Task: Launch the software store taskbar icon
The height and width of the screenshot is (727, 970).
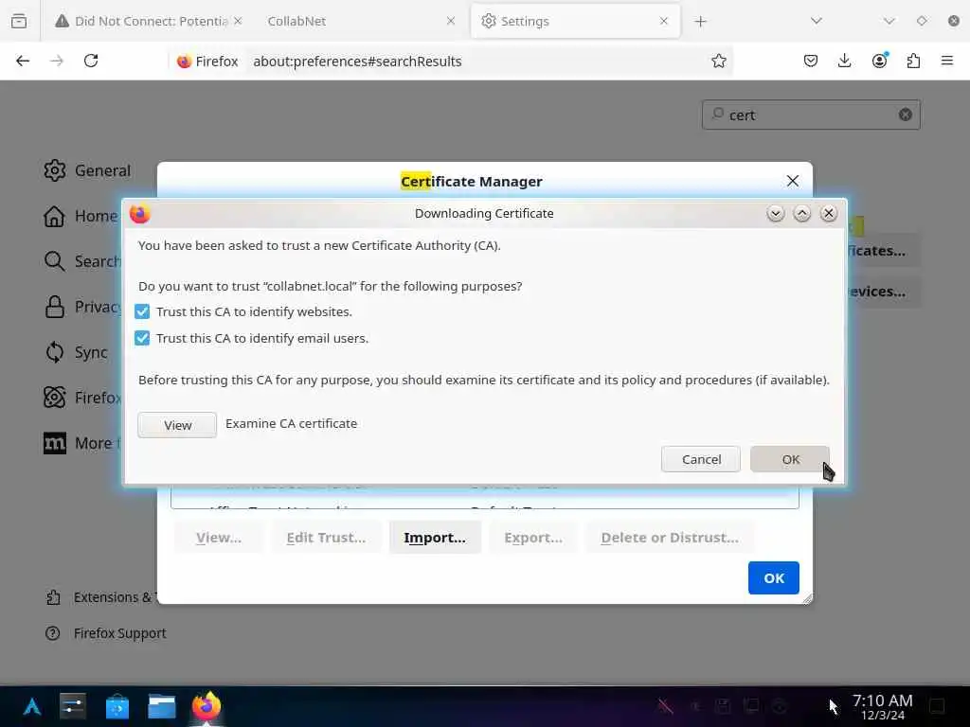Action: pos(117,706)
